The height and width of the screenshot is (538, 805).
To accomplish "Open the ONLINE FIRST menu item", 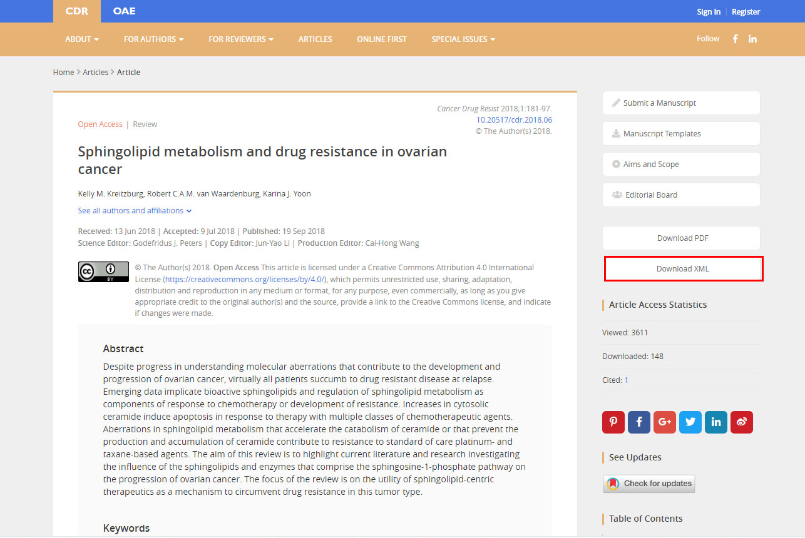I will coord(381,39).
